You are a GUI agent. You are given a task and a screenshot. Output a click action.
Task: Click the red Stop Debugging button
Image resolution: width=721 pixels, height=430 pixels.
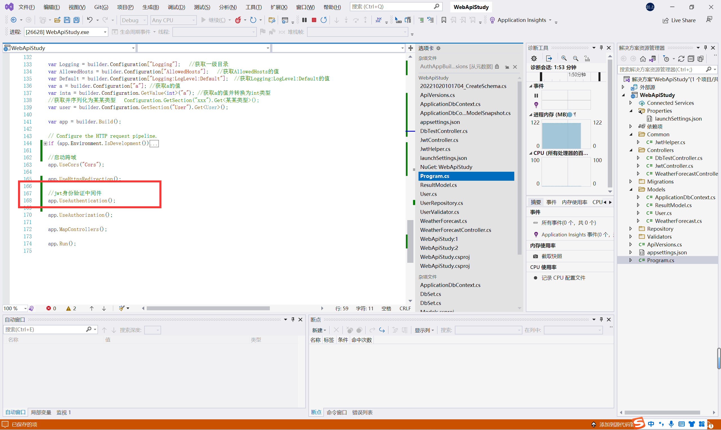pos(314,20)
